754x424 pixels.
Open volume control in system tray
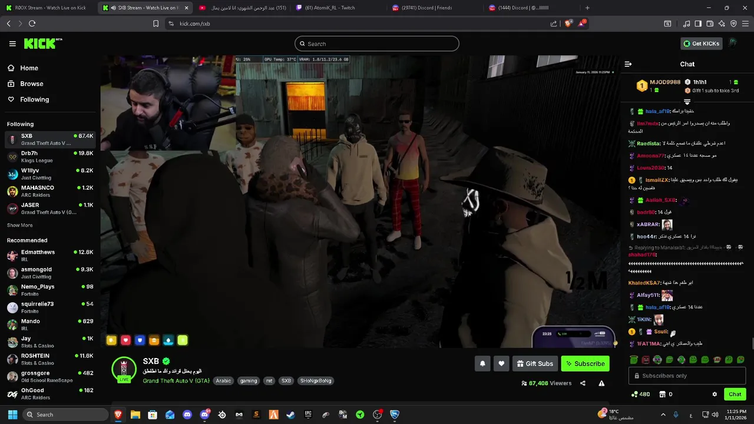(x=715, y=415)
